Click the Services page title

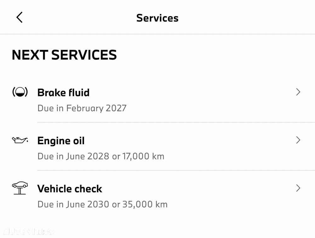pos(157,18)
